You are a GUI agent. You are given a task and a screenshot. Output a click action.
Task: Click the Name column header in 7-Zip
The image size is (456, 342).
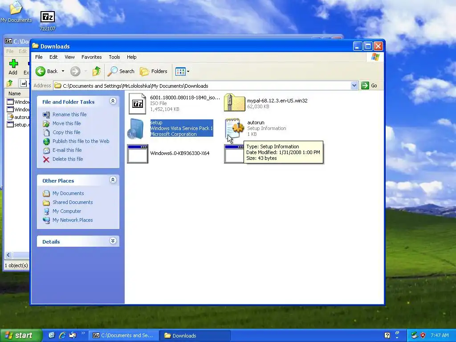click(15, 94)
